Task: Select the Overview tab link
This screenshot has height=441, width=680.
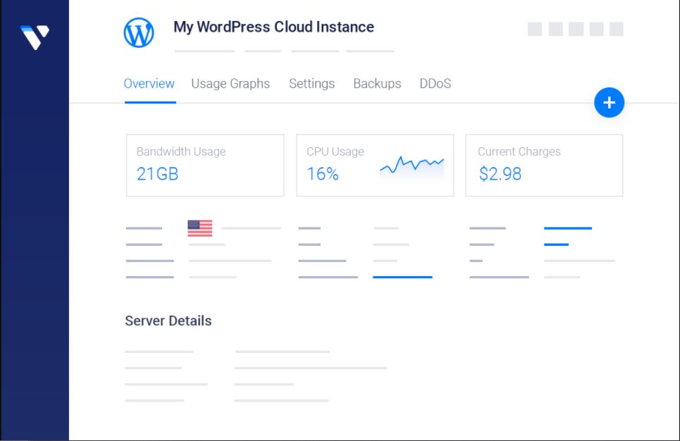Action: coord(149,83)
